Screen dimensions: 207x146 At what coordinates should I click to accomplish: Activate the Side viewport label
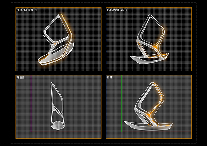[x=110, y=77]
